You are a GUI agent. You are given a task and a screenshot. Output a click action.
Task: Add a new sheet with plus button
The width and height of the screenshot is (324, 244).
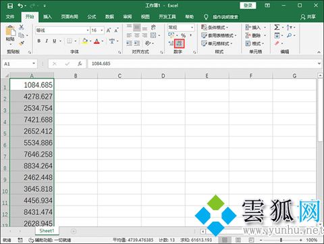(x=74, y=231)
